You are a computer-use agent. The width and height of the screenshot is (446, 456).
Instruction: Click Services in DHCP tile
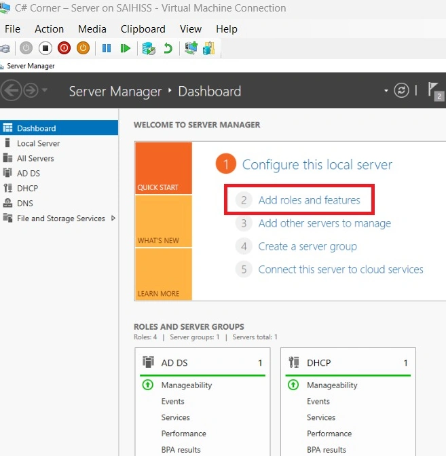pos(321,417)
